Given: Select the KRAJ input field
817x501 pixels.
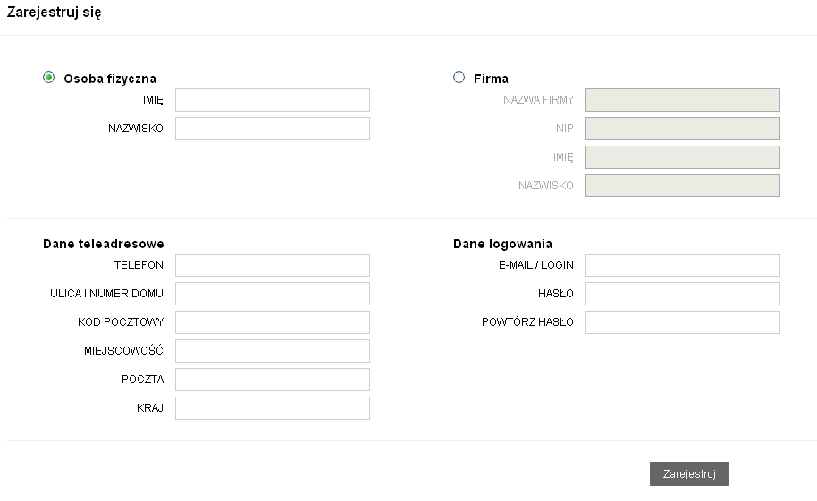Looking at the screenshot, I should pyautogui.click(x=273, y=408).
